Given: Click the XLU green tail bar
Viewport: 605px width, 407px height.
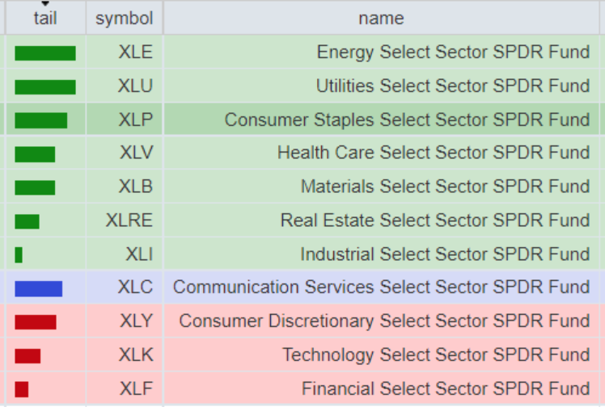Looking at the screenshot, I should click(x=44, y=87).
